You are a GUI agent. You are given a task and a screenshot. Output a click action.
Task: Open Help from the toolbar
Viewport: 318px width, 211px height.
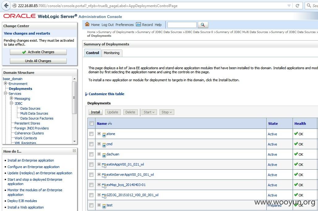[x=158, y=25]
